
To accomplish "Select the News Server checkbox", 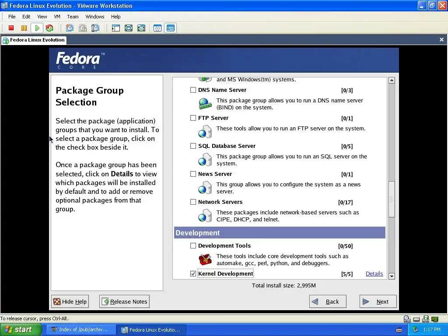I will click(193, 174).
